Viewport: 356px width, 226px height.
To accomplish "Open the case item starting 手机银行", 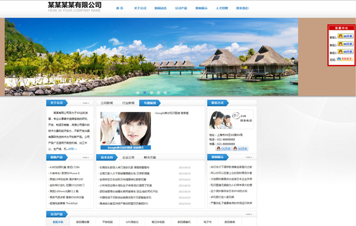I will (x=222, y=197).
